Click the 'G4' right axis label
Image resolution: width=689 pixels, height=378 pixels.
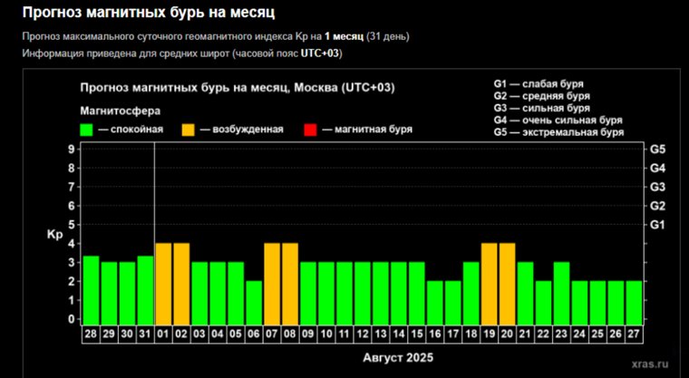tap(657, 169)
